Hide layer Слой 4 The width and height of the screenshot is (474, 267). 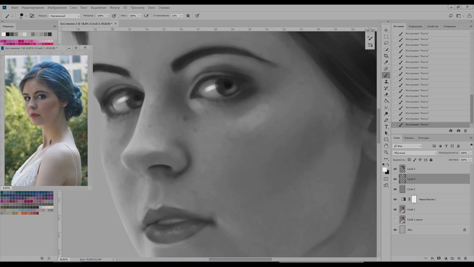point(395,179)
